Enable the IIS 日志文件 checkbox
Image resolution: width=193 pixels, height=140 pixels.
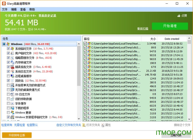point(8,94)
